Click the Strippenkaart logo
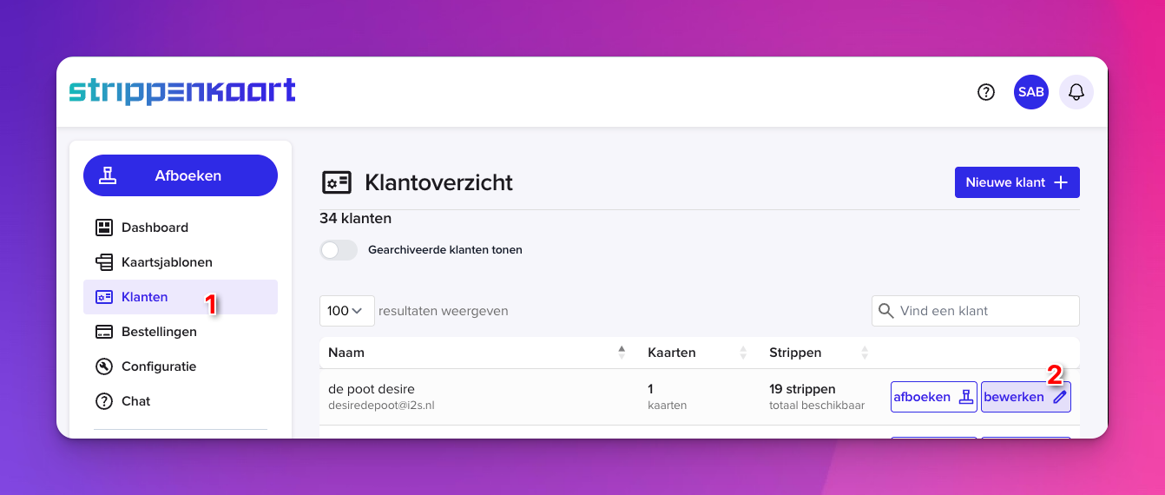The image size is (1165, 495). coord(182,92)
